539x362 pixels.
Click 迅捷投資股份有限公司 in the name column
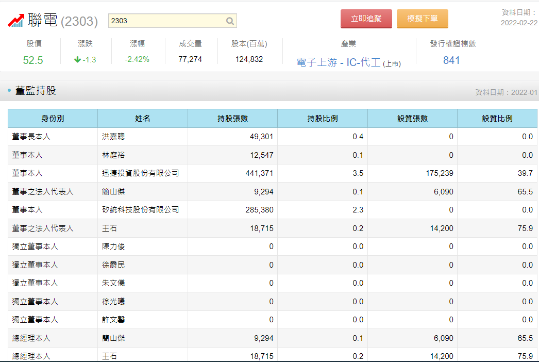point(141,173)
